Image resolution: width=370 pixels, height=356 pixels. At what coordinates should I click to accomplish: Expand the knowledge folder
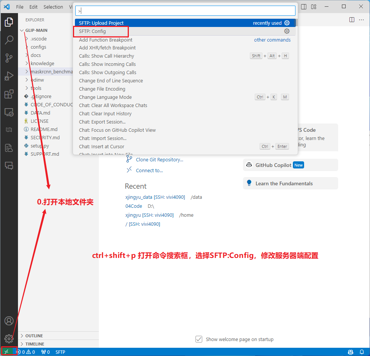click(27, 64)
